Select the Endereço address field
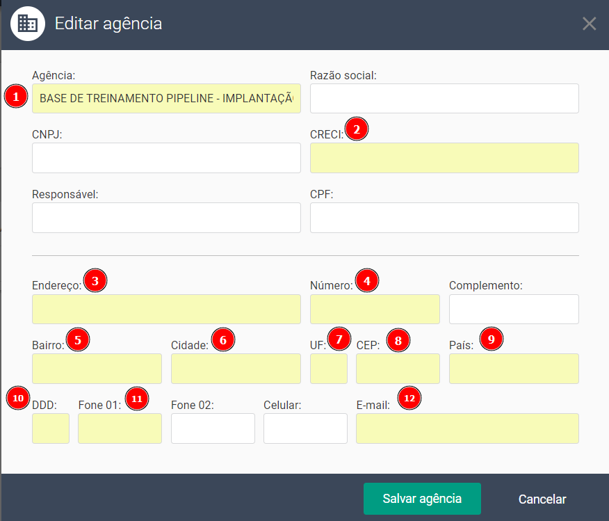The width and height of the screenshot is (609, 521). tap(166, 310)
